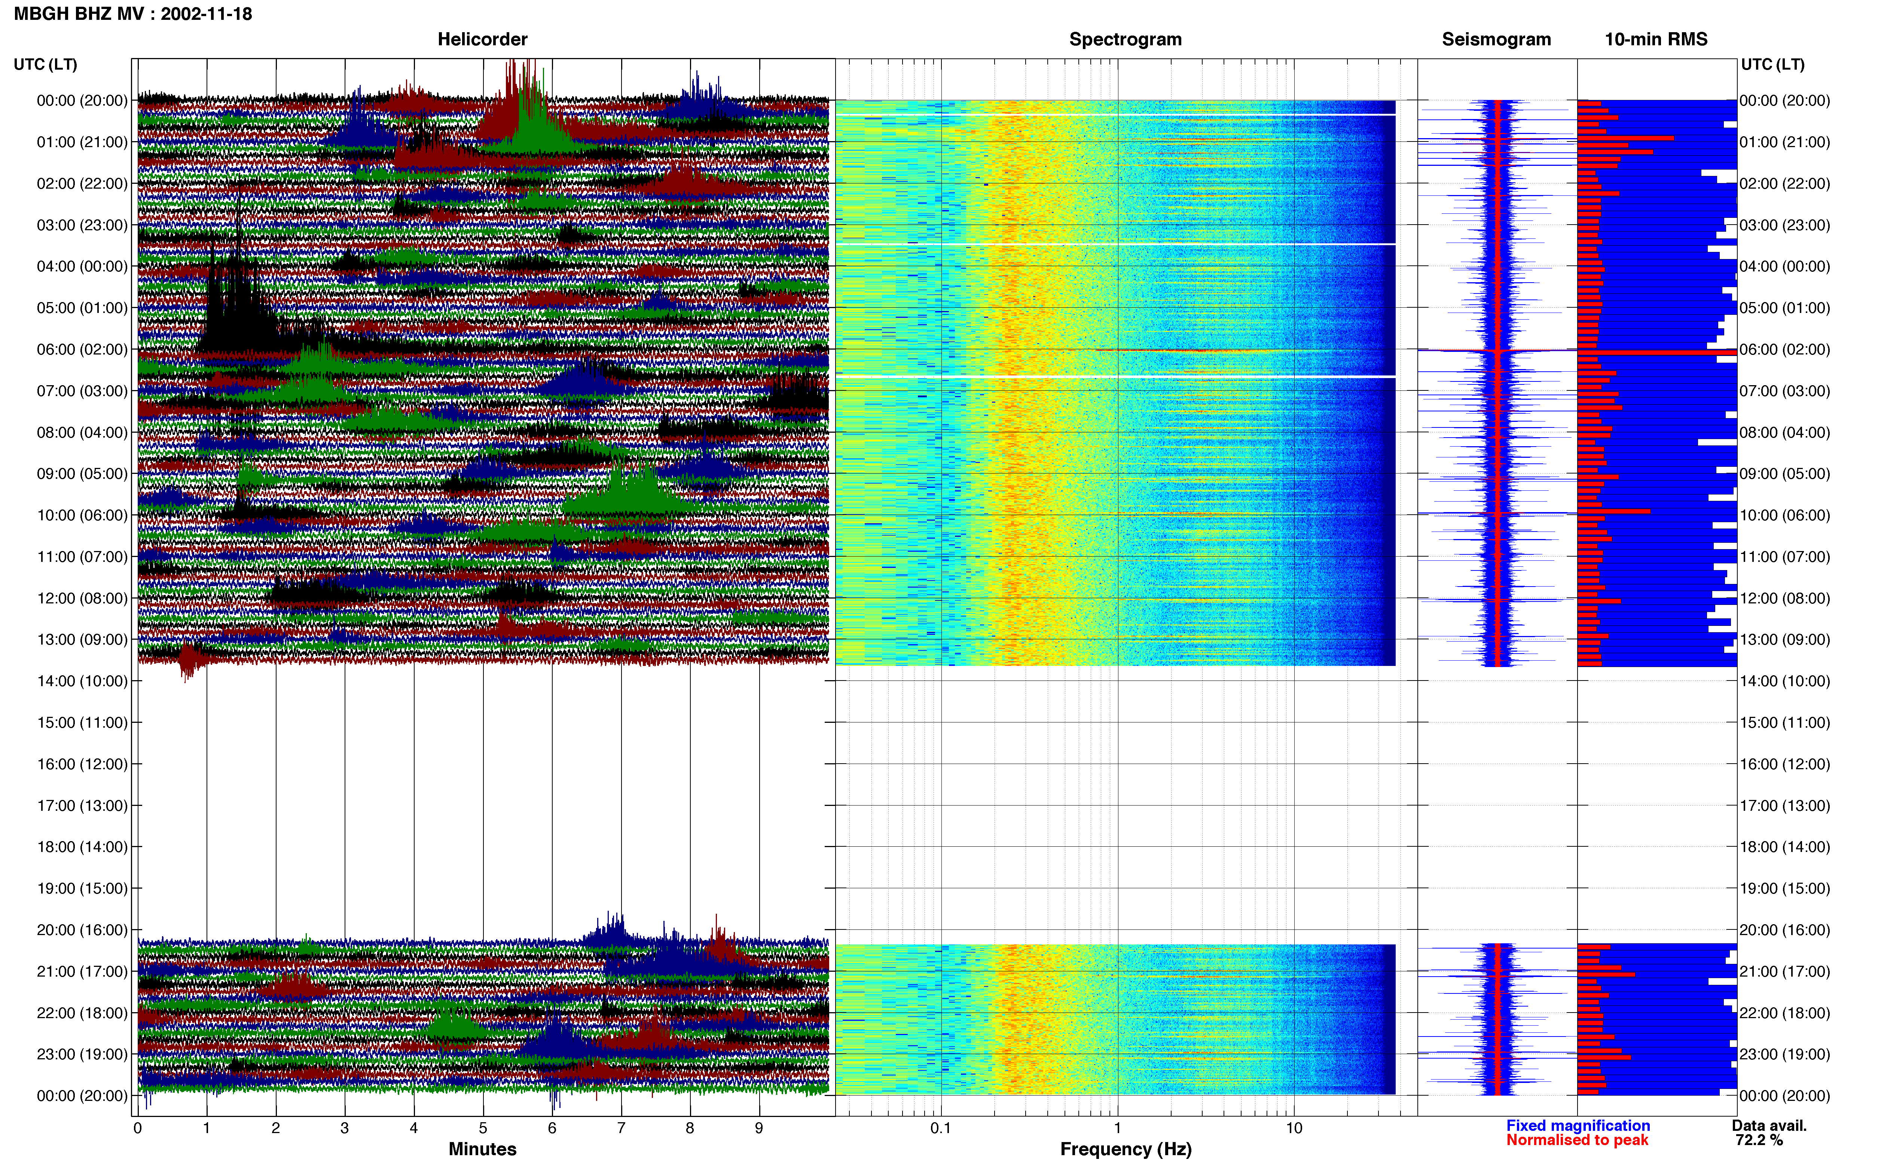
Task: Click the "9" tick on the Minutes axis
Action: point(759,1128)
